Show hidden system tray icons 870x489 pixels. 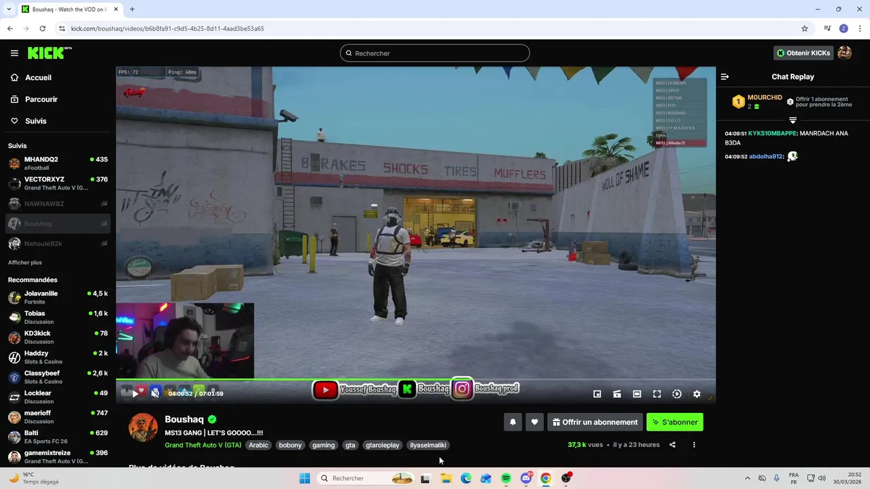pos(748,478)
